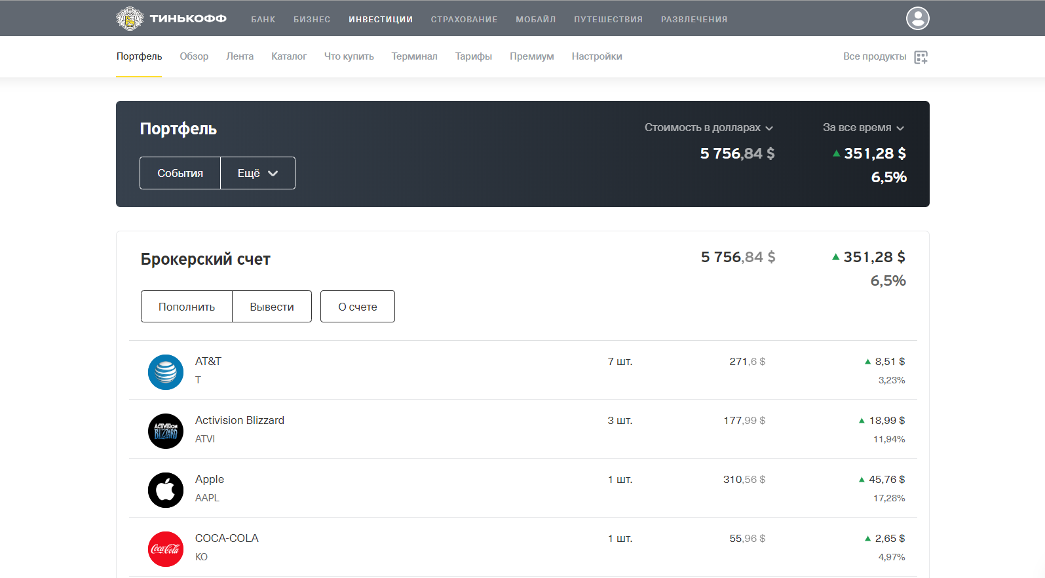This screenshot has height=578, width=1045.
Task: Click the '3 шт.' quantity for Activision
Action: pyautogui.click(x=620, y=421)
